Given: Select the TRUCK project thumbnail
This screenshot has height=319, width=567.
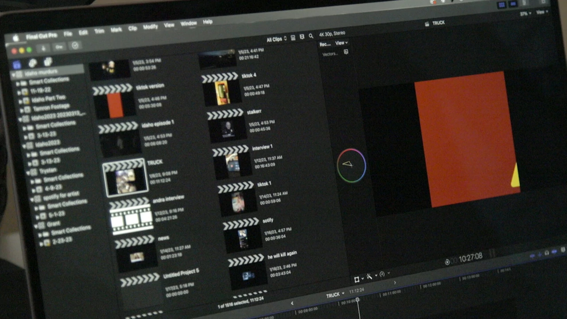Looking at the screenshot, I should pyautogui.click(x=125, y=178).
